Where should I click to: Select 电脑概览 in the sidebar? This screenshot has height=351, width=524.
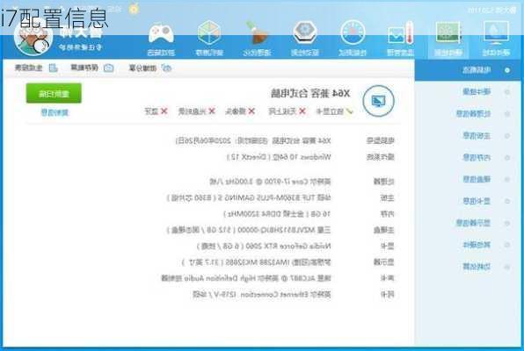(x=468, y=70)
